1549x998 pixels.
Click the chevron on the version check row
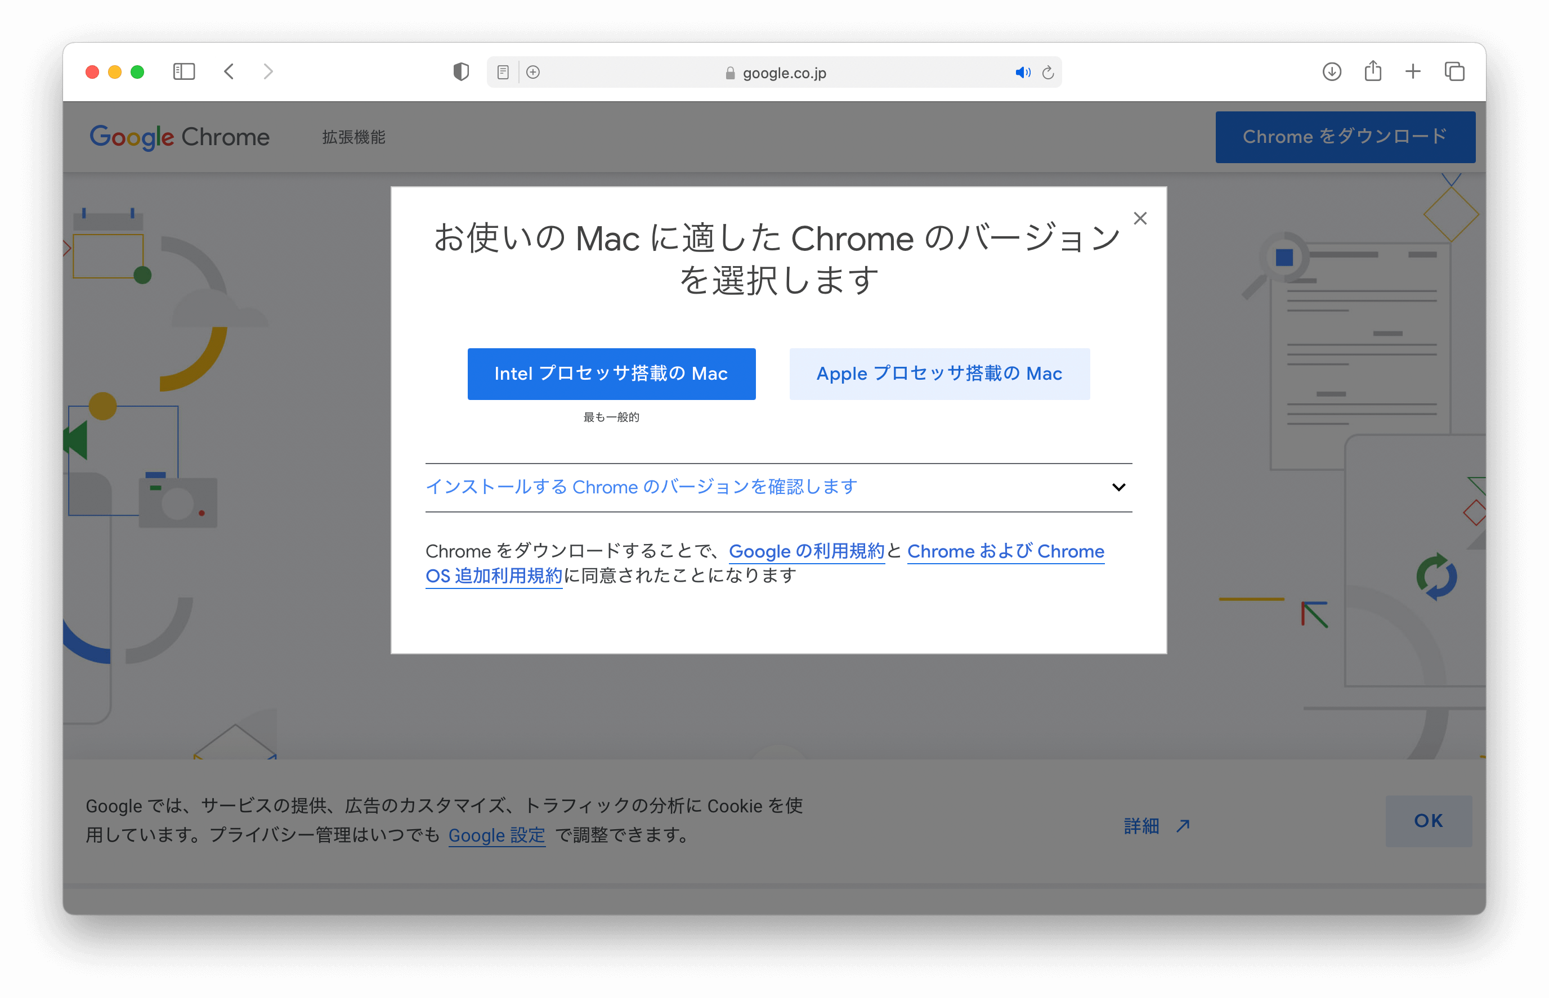(x=1118, y=487)
